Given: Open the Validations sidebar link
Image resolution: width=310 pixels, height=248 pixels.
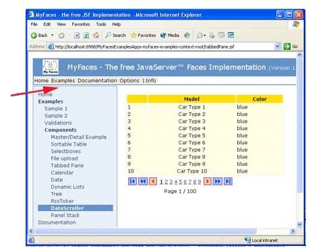Looking at the screenshot, I should pos(58,123).
